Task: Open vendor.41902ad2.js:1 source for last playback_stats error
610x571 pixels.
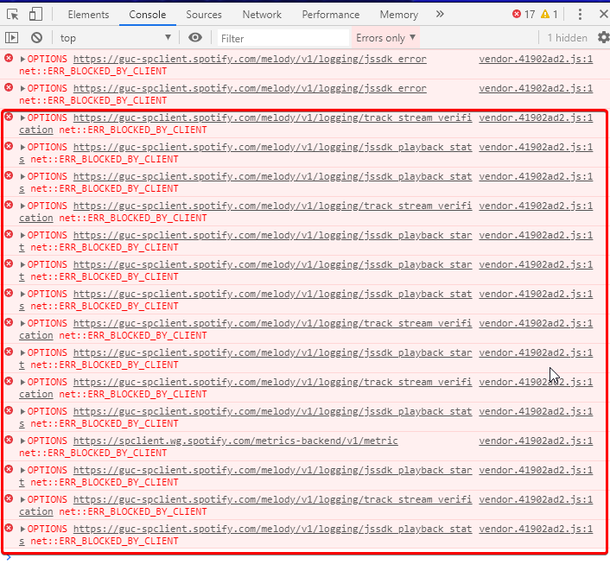Action: tap(536, 529)
